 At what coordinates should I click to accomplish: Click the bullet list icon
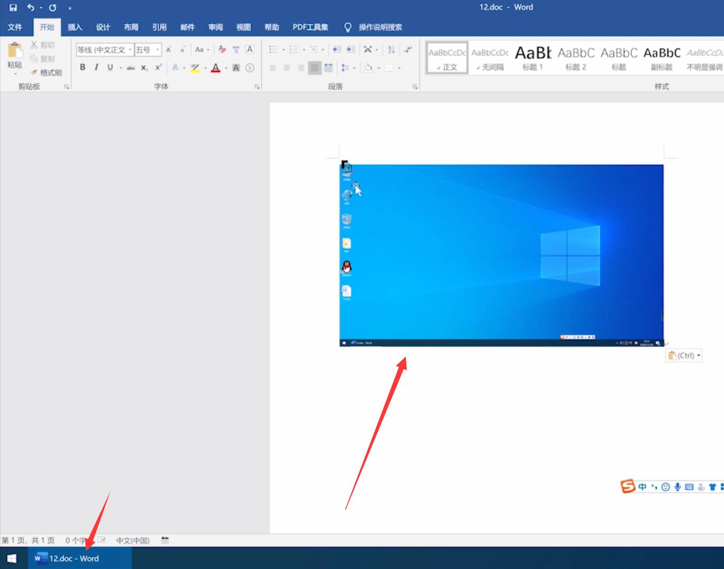click(x=273, y=50)
